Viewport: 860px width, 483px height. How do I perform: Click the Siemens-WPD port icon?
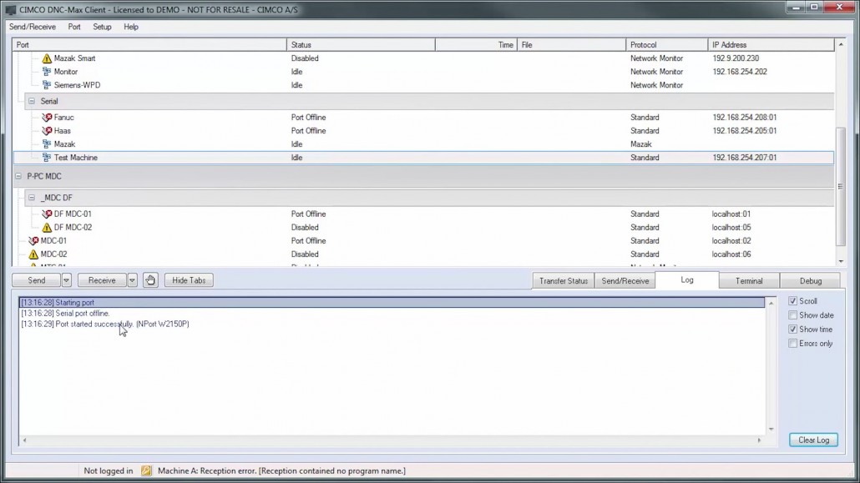(47, 85)
